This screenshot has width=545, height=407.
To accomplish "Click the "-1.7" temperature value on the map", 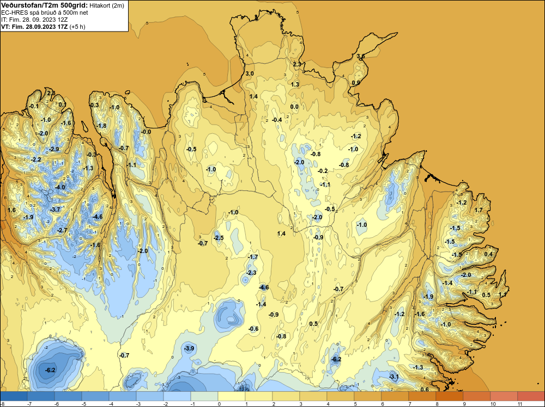I will [253, 257].
